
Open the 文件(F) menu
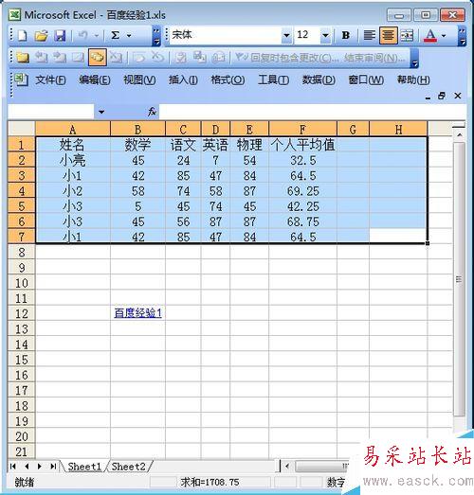(x=50, y=80)
